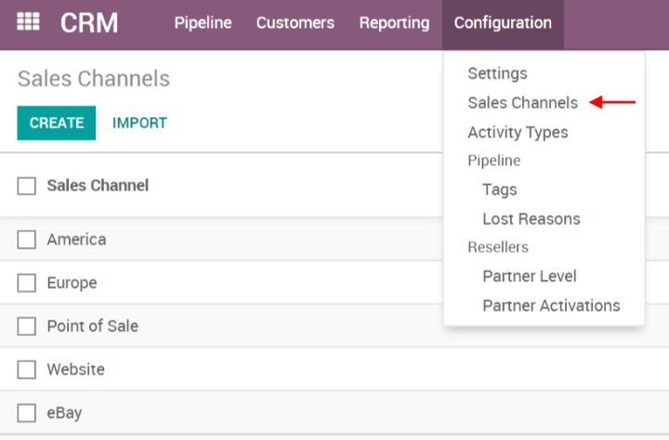Select the Point of Sale checkbox
669x440 pixels.
[27, 327]
